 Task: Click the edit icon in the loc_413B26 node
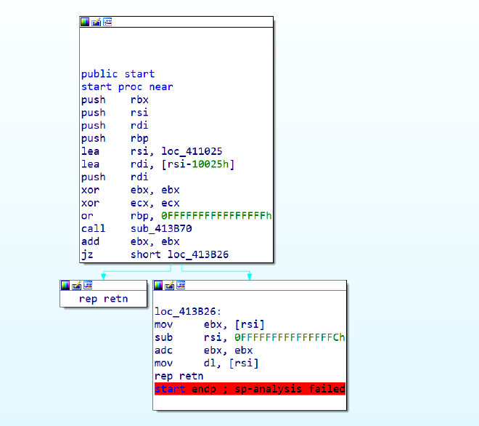point(170,286)
